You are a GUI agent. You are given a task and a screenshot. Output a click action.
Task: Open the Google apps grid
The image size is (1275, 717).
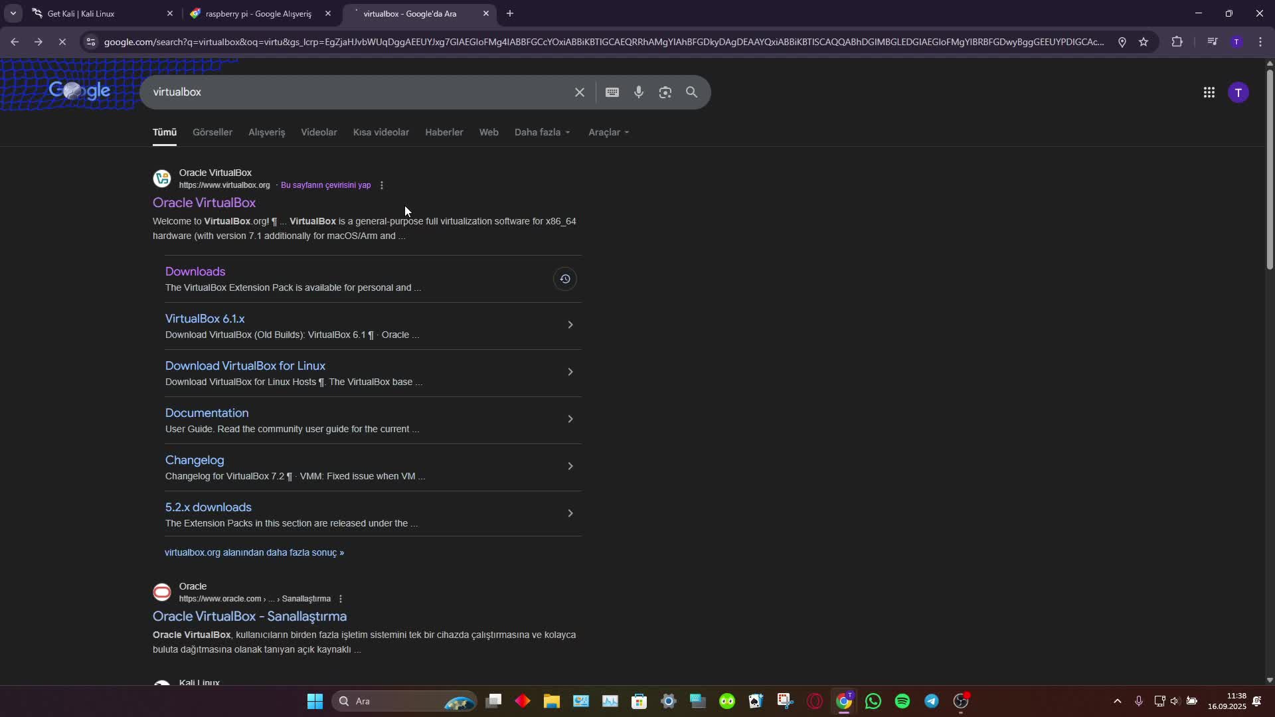(x=1209, y=92)
